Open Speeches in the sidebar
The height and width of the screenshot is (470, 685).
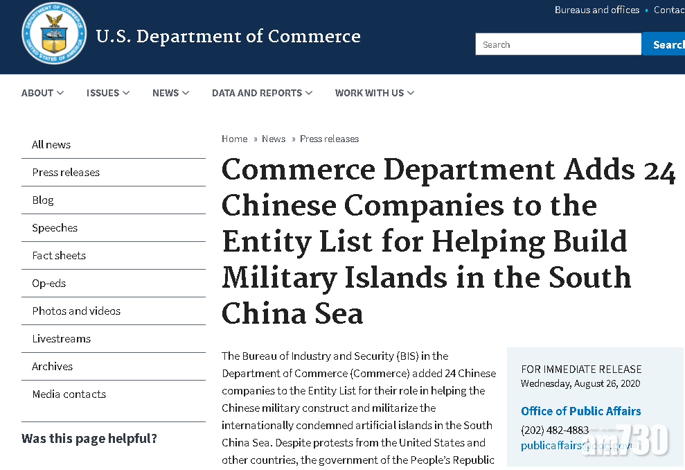55,228
